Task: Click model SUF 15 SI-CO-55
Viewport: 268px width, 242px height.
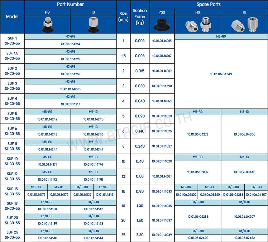Action: point(12,192)
